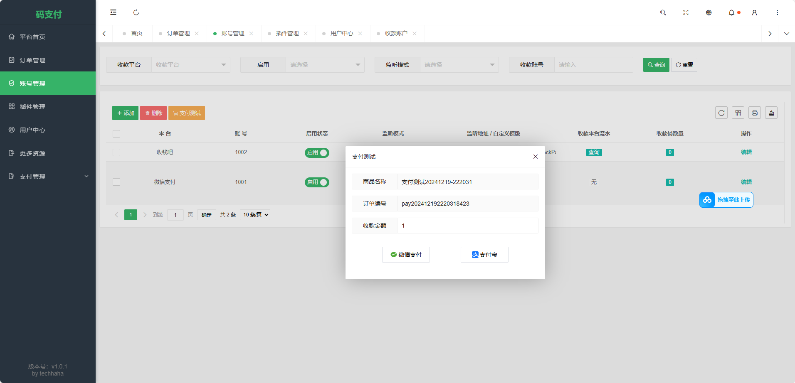
Task: Open the language globe icon
Action: pyautogui.click(x=709, y=12)
